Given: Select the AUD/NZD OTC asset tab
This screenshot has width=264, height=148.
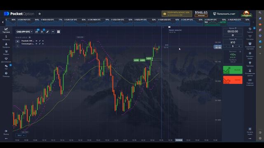Looking at the screenshot, I should pos(238,22).
